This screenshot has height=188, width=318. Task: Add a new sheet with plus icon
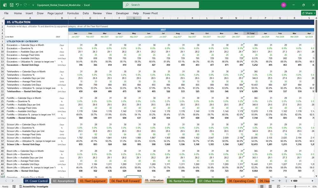(x=280, y=181)
